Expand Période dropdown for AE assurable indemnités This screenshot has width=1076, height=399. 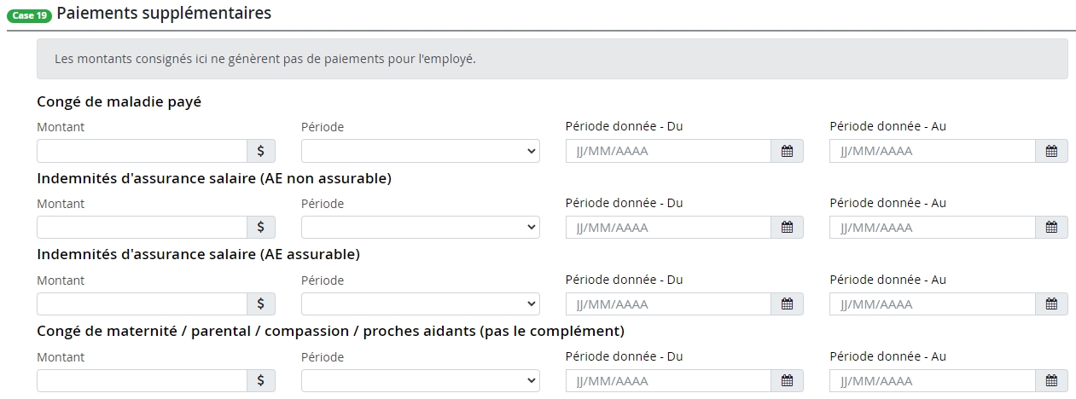pos(420,304)
